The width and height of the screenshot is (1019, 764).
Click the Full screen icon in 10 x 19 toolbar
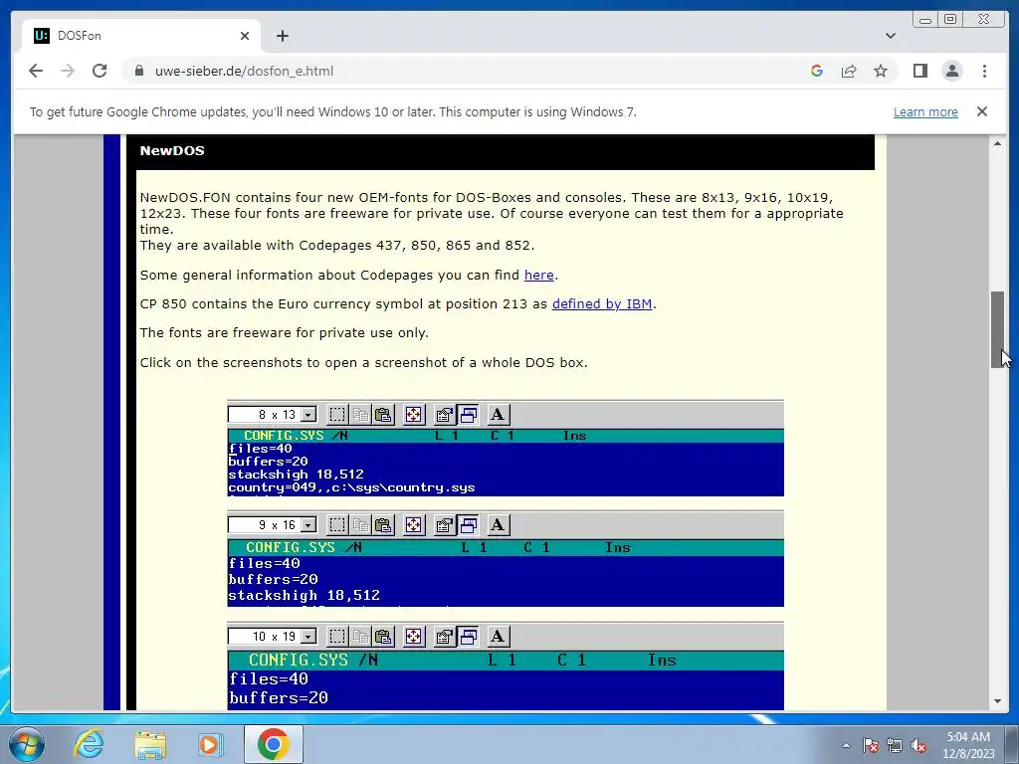tap(414, 637)
